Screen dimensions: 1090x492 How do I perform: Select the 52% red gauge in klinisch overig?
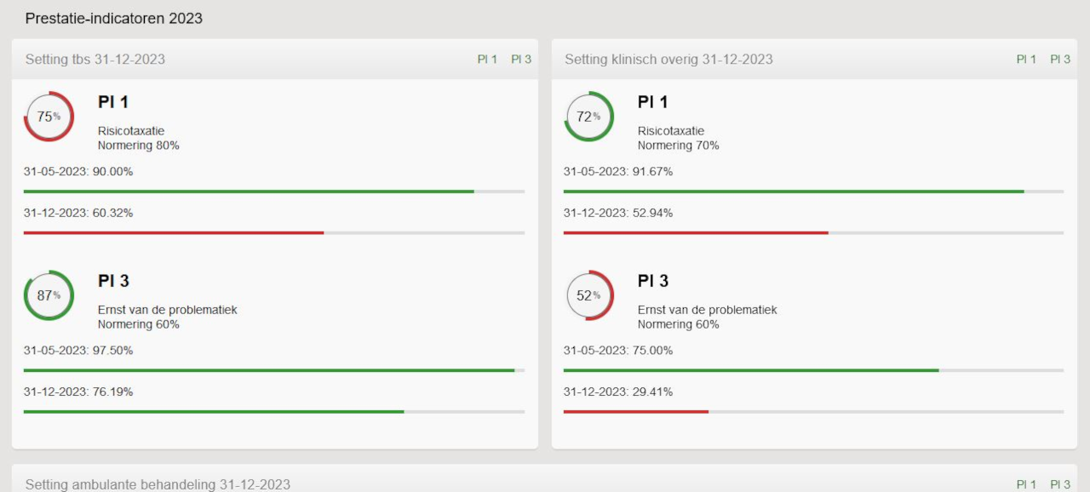588,295
